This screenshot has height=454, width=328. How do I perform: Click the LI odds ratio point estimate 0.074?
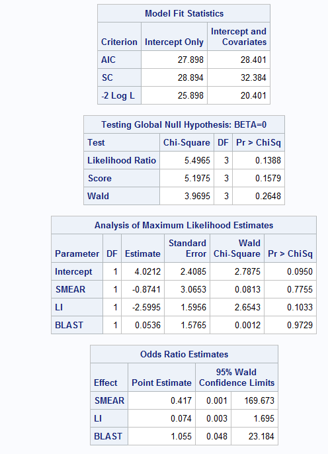[181, 418]
